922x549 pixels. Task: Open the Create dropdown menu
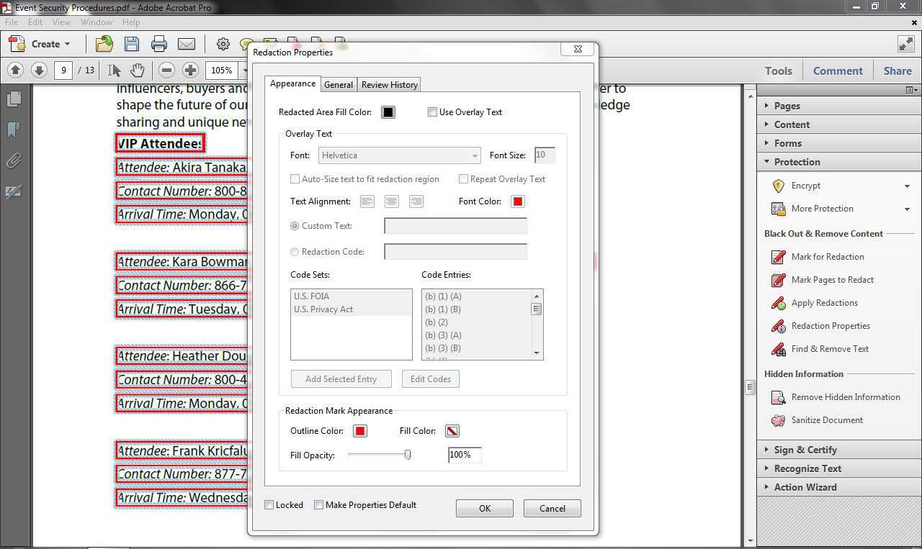point(42,44)
